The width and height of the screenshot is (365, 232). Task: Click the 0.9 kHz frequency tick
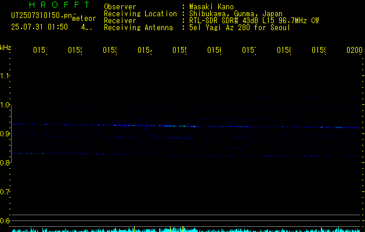click(5, 134)
